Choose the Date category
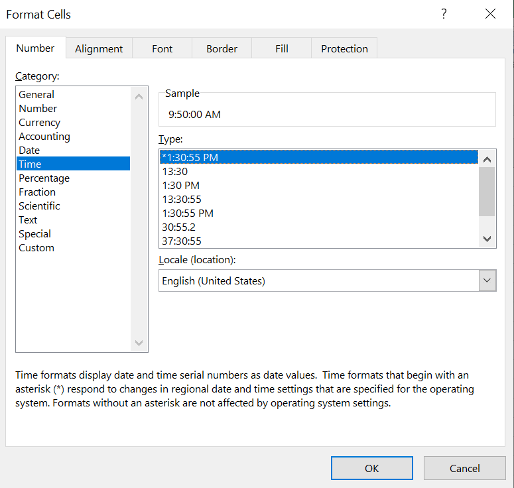514x488 pixels. click(29, 151)
